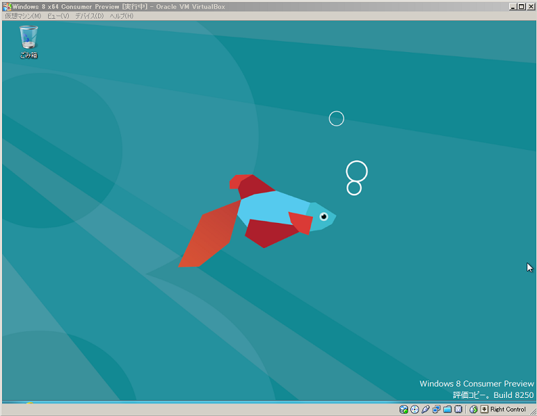Close the VirtualBox VM window
The image size is (537, 416).
click(531, 6)
